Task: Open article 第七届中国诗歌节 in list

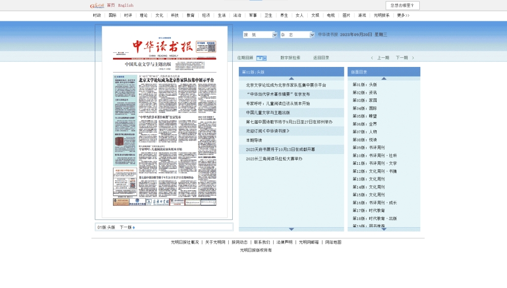Action: pyautogui.click(x=289, y=122)
